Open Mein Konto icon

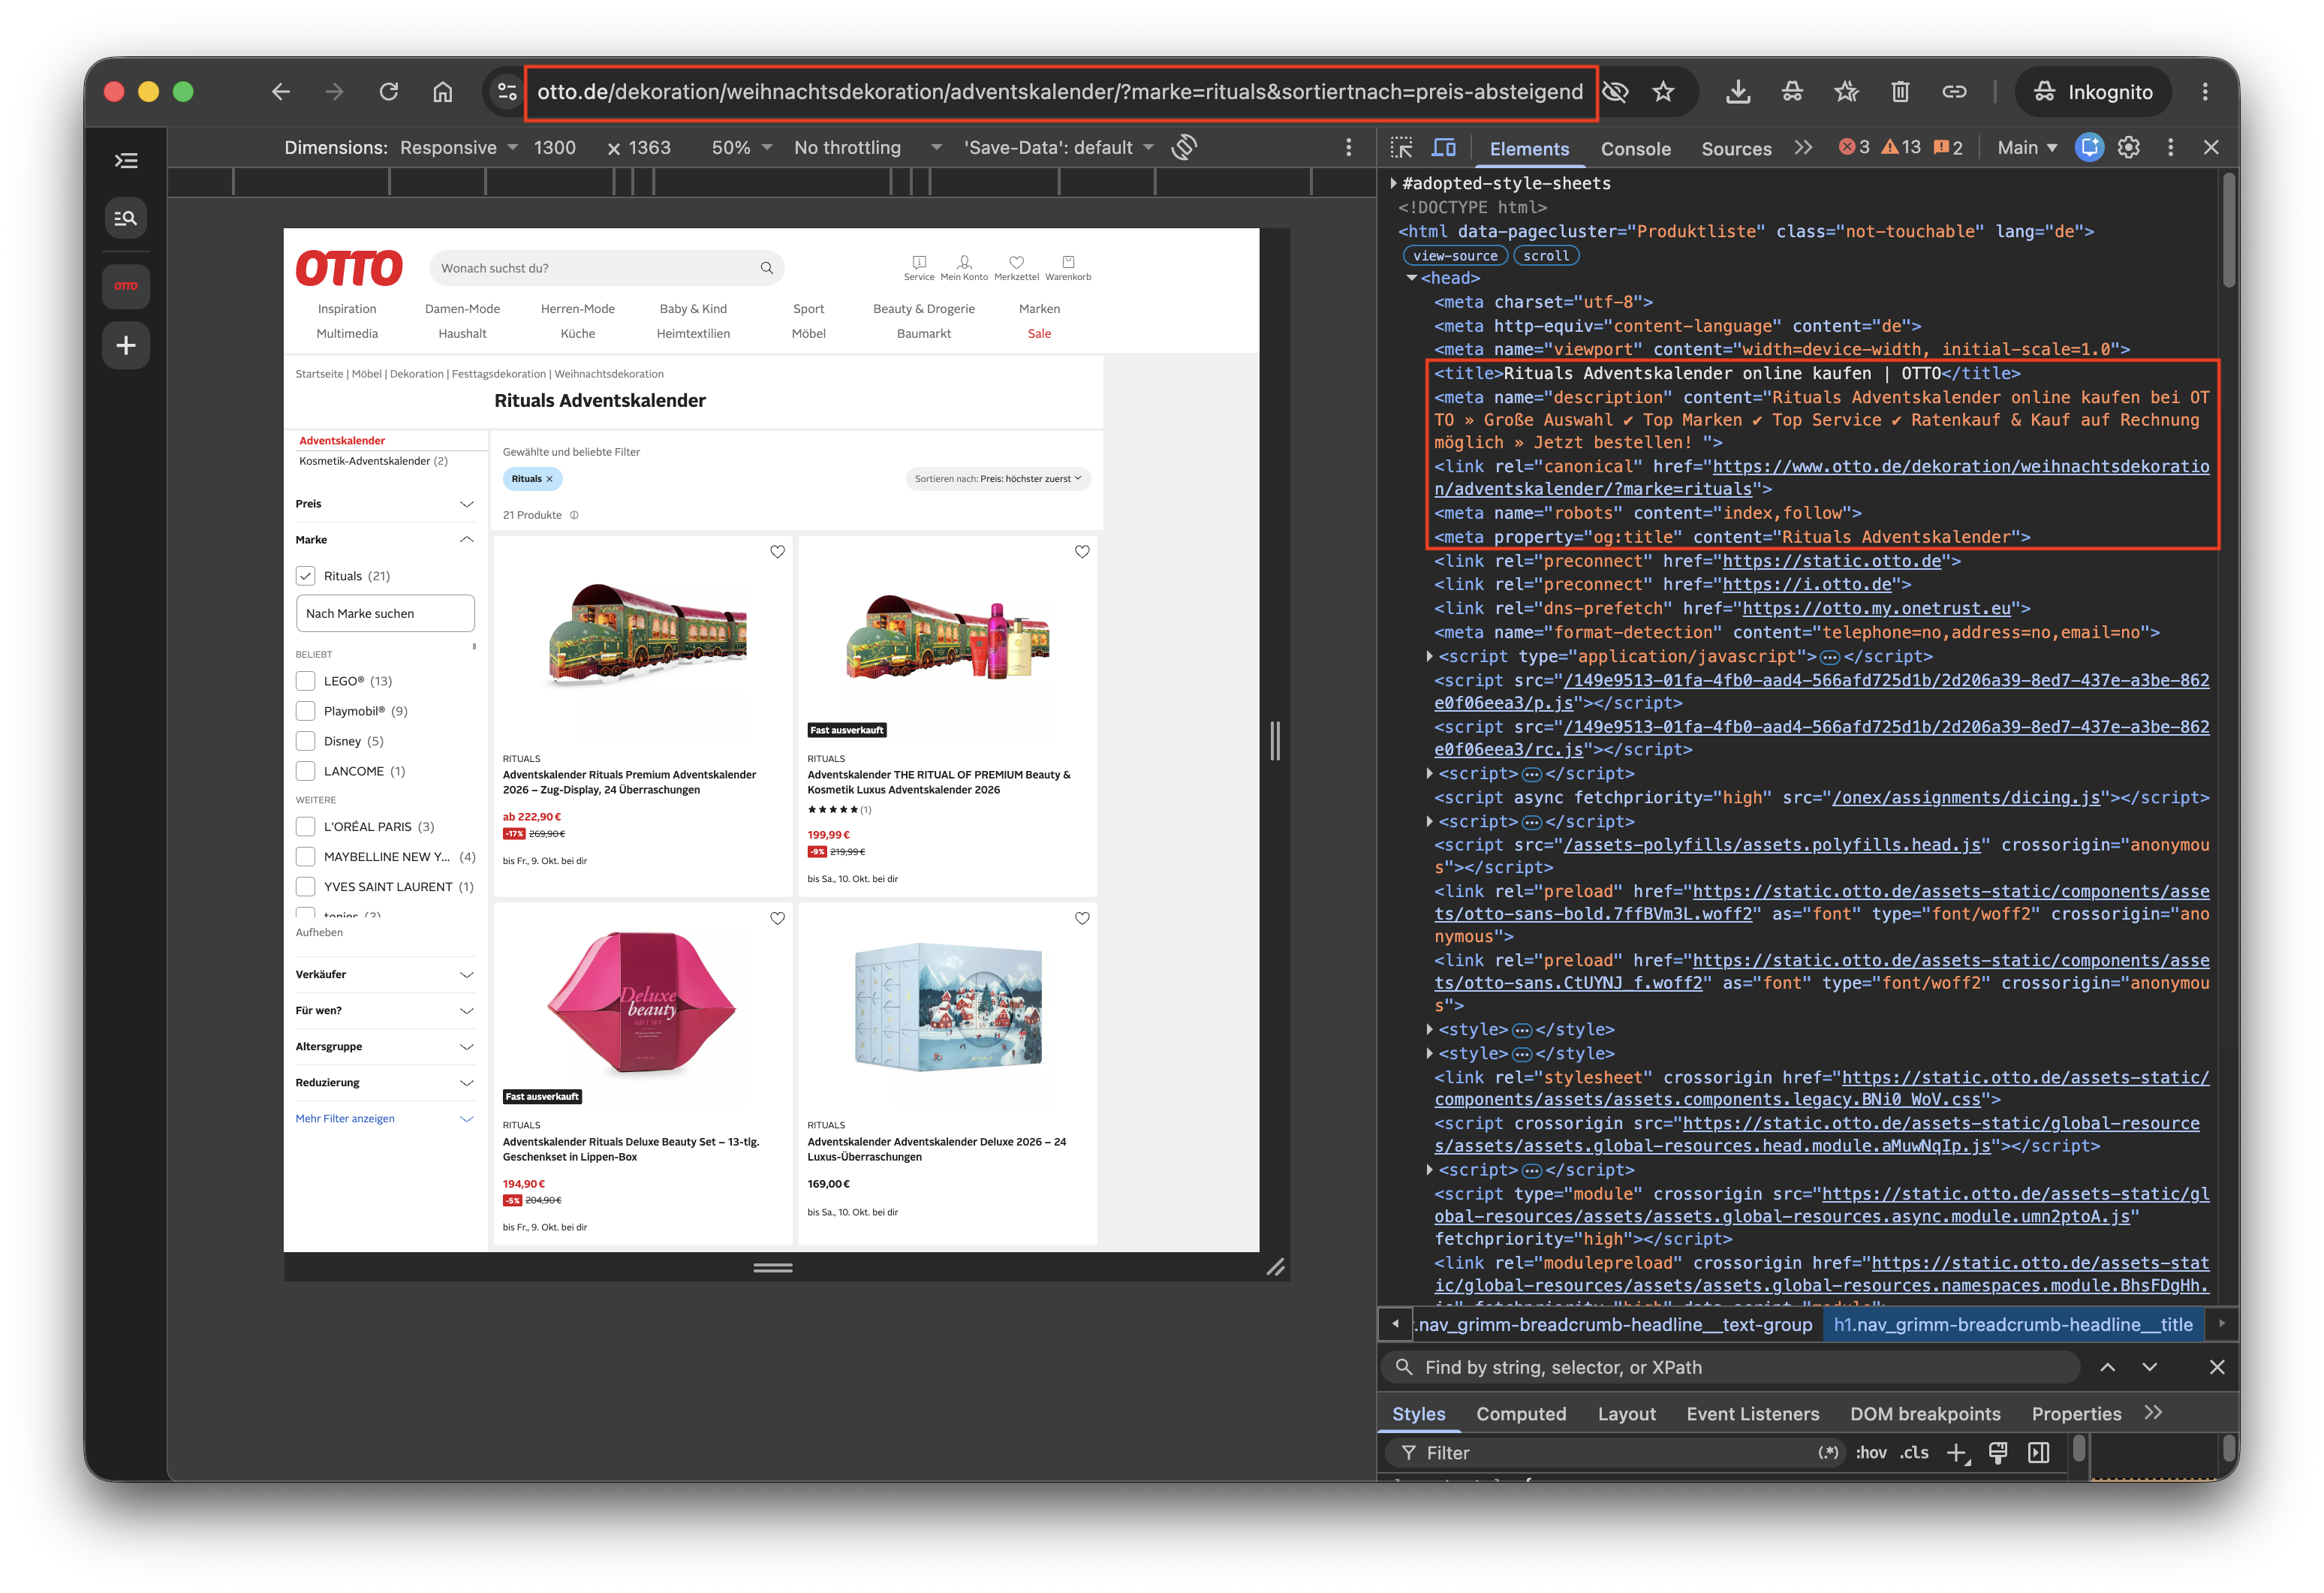point(964,267)
